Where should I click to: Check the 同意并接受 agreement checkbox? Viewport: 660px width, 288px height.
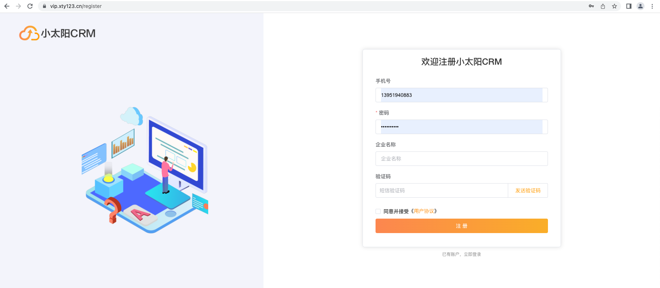(x=378, y=211)
